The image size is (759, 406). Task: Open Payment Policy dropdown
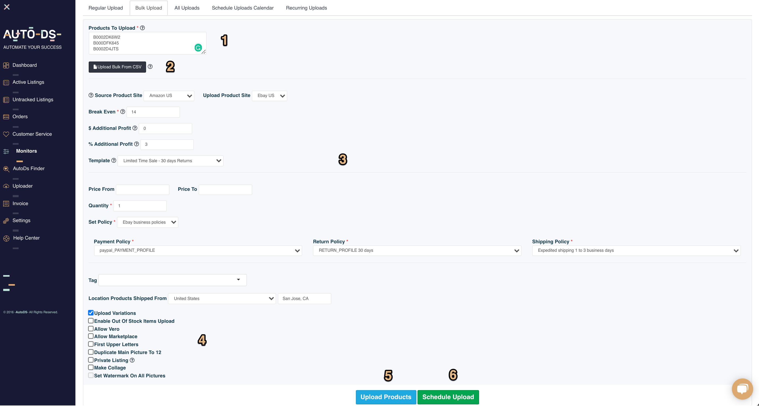coord(198,250)
